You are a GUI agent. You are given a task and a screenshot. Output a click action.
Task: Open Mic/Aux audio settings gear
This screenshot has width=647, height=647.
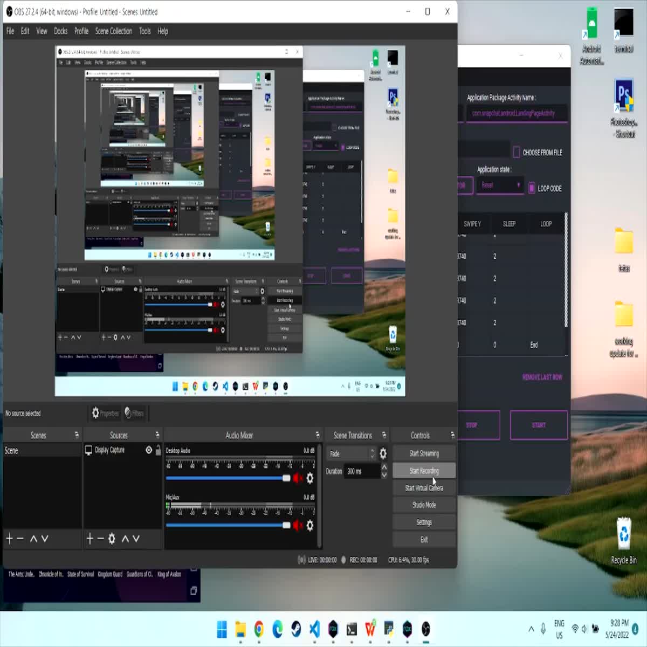pos(310,525)
